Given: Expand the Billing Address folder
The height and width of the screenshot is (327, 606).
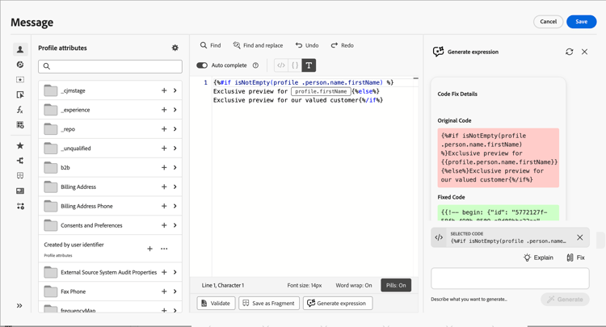Looking at the screenshot, I should (x=175, y=187).
